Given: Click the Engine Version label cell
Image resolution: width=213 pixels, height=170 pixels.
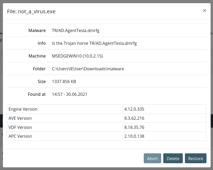Looking at the screenshot, I should [x=23, y=109].
